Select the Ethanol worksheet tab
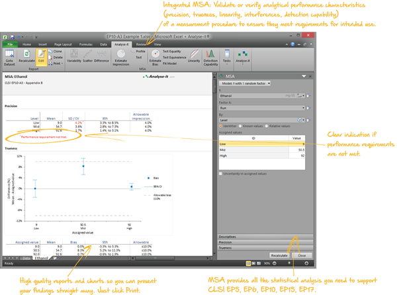 [41, 258]
